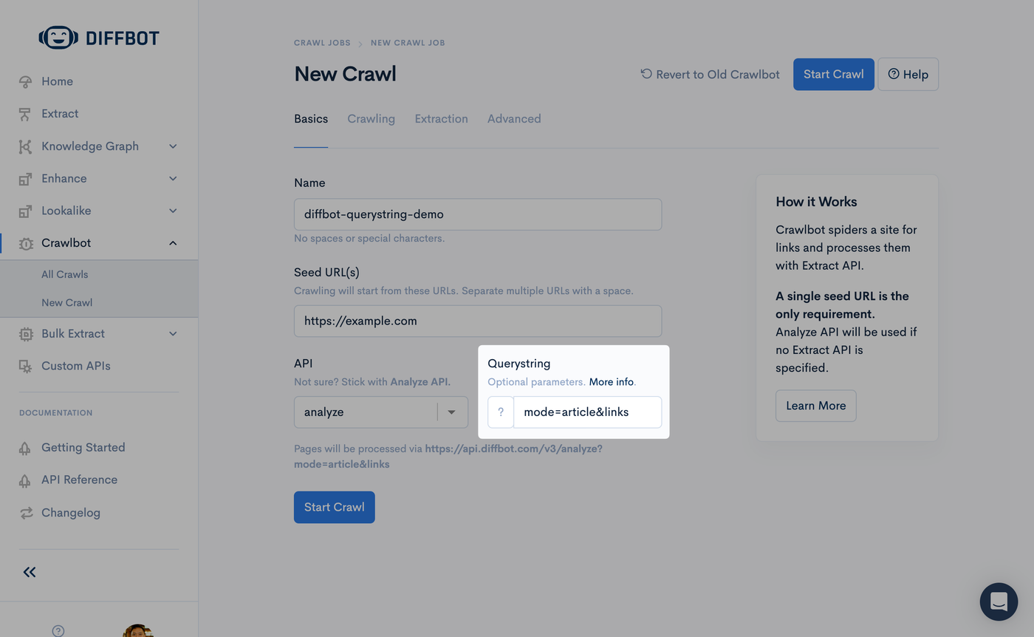The image size is (1034, 637).
Task: Click the Extract sidebar icon
Action: tap(26, 114)
